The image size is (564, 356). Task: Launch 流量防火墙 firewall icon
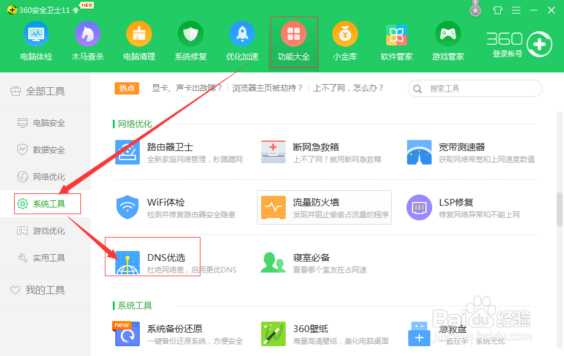(x=273, y=207)
